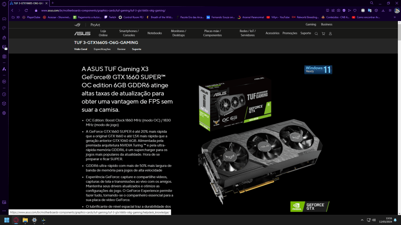Expand the bookmarks overflow chevron
Screen dimensions: 401x225
pos(395,17)
